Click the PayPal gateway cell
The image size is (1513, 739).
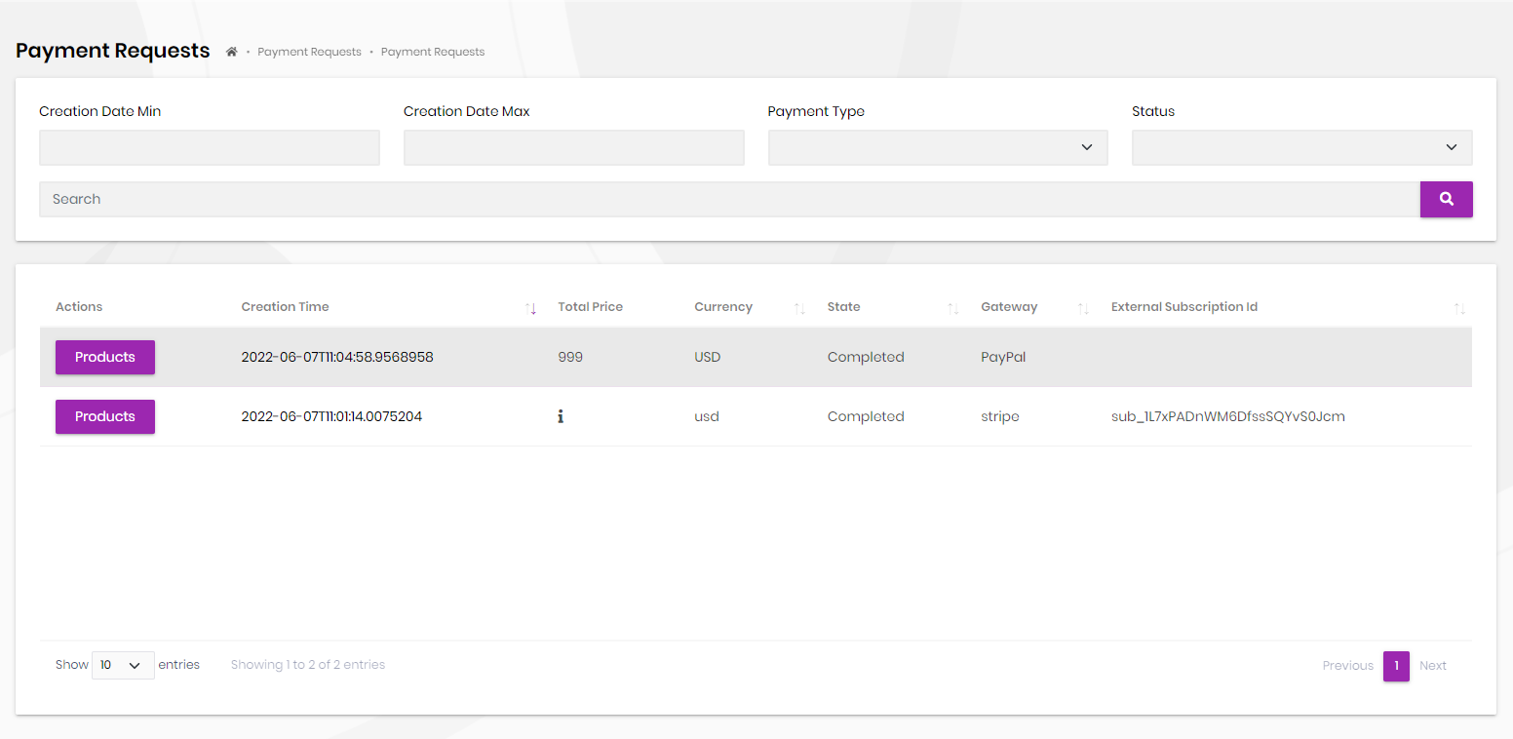[x=1003, y=357]
